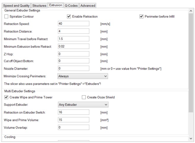The height and width of the screenshot is (143, 195).
Task: Open the Speed and Quality tab
Action: point(16,5)
